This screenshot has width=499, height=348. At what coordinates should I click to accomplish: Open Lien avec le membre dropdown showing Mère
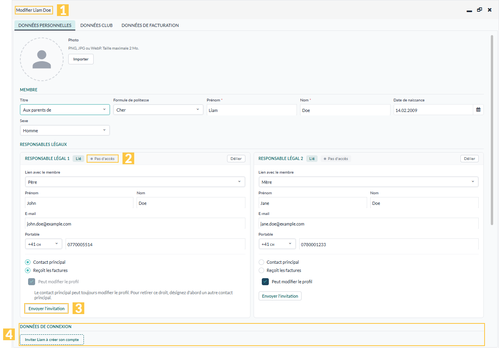coord(368,182)
